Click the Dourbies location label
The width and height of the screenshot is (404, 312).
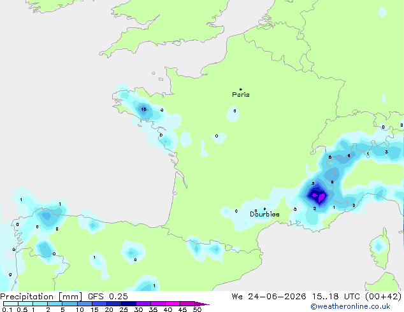tap(264, 214)
